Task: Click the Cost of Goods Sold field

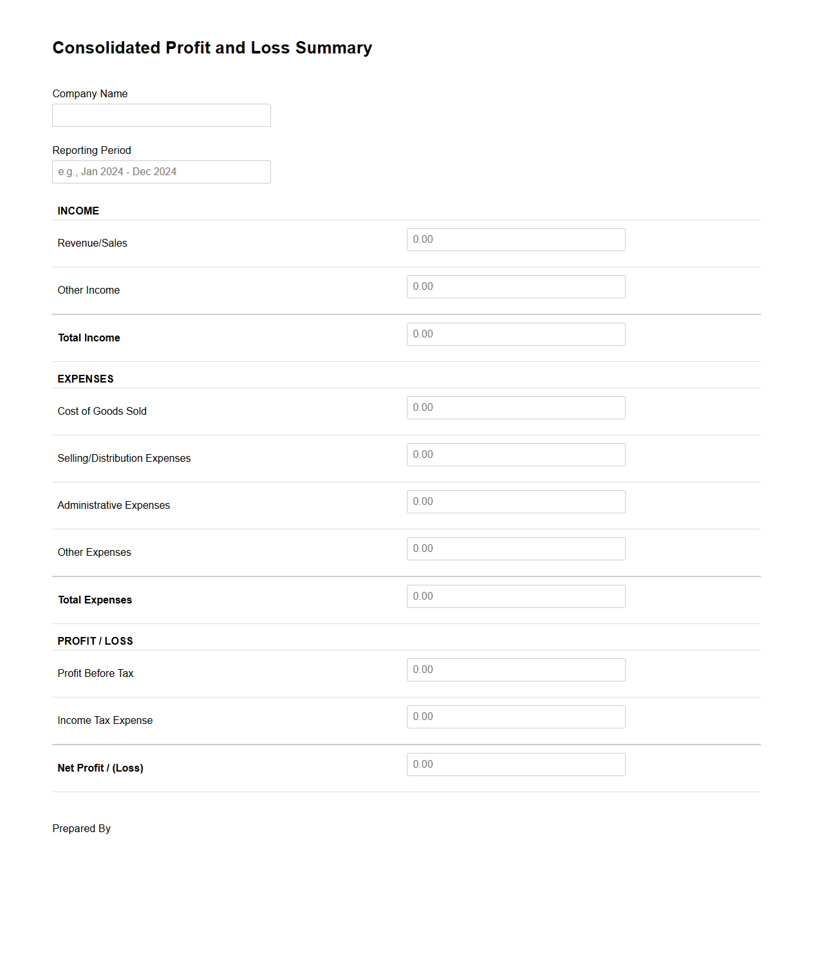Action: coord(515,407)
